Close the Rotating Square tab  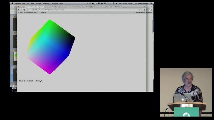click(x=102, y=7)
